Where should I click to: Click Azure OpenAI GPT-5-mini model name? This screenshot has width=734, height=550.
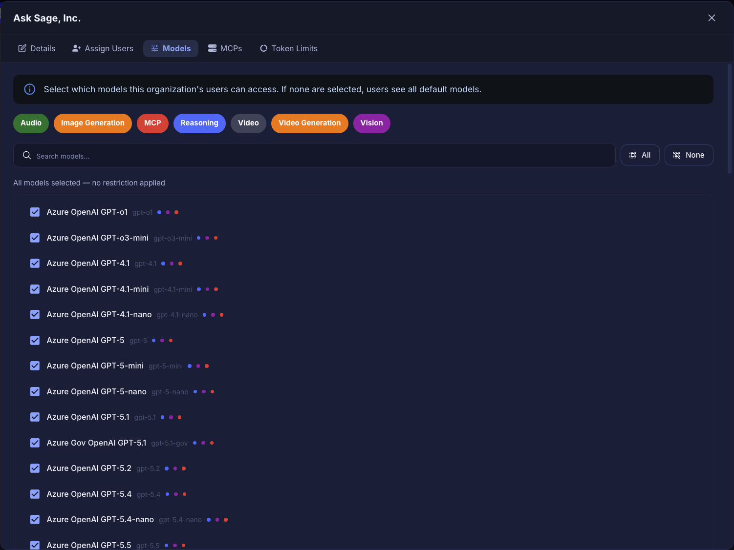[x=95, y=366]
